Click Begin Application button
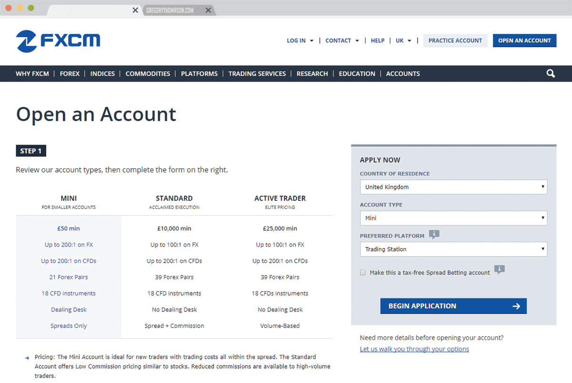The image size is (572, 383). [x=453, y=306]
